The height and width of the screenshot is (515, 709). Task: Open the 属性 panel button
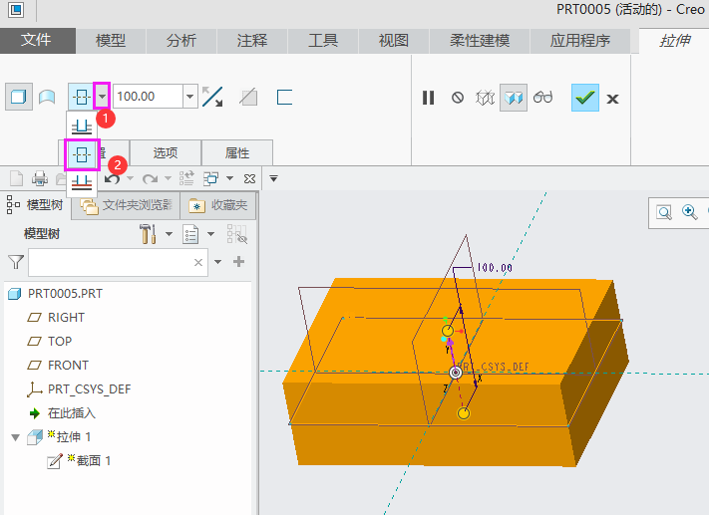coord(237,153)
